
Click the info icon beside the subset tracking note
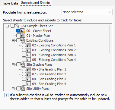pyautogui.click(x=6, y=95)
